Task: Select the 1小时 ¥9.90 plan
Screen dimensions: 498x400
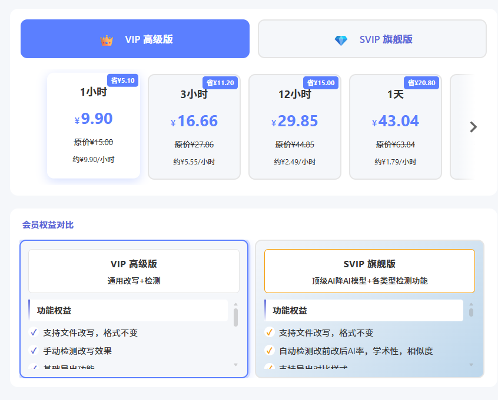Action: click(x=94, y=126)
